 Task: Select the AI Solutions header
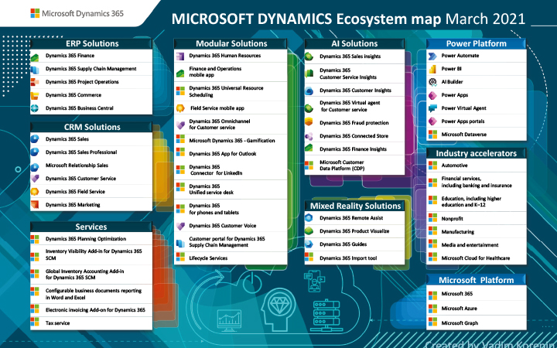click(354, 43)
